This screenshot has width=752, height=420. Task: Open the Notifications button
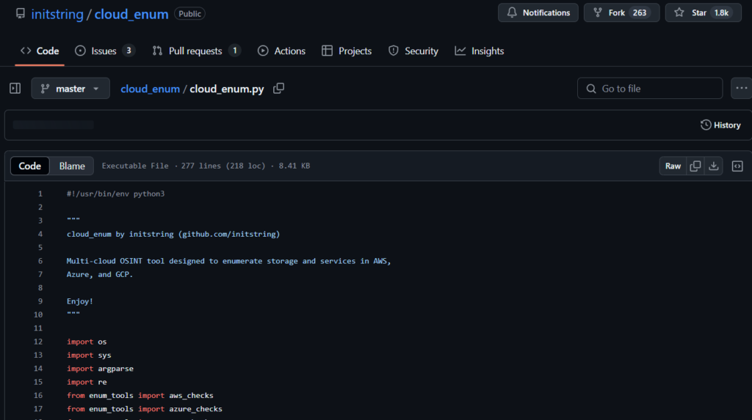coord(538,13)
